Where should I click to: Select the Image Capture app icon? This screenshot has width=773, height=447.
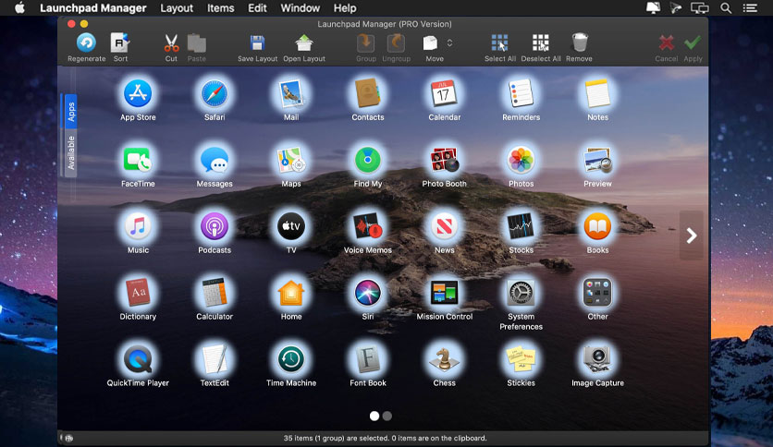click(597, 359)
